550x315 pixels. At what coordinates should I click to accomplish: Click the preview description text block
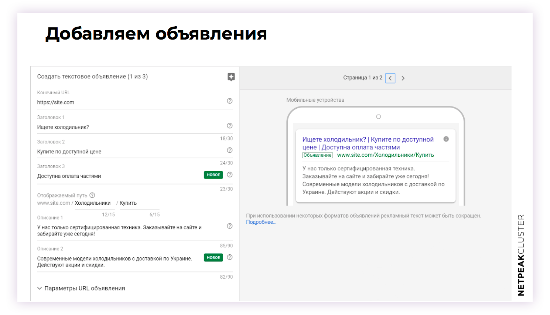(x=373, y=180)
